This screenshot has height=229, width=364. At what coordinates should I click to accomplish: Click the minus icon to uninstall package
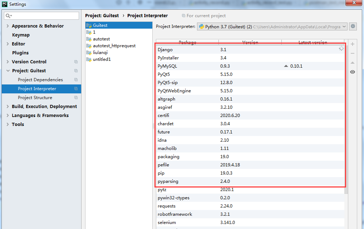tap(353, 53)
